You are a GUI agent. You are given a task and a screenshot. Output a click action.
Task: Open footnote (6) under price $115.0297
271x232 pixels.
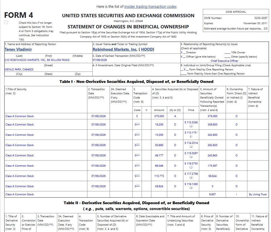(191, 157)
